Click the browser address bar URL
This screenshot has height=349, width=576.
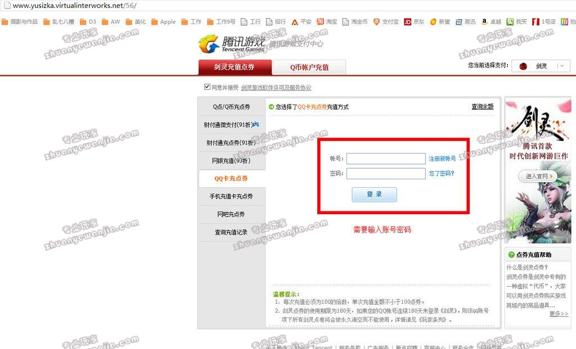[x=75, y=6]
